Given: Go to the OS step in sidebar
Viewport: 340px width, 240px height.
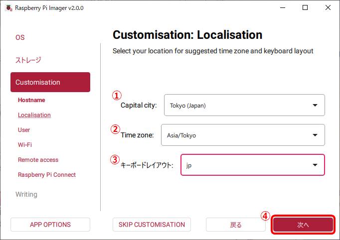Looking at the screenshot, I should point(20,37).
